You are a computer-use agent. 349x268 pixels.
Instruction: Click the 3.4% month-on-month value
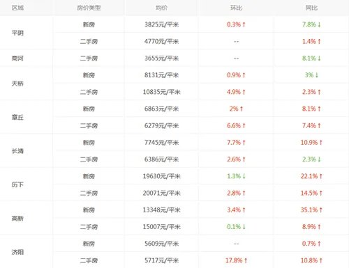coord(236,210)
